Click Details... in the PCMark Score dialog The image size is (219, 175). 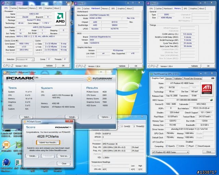(33, 156)
